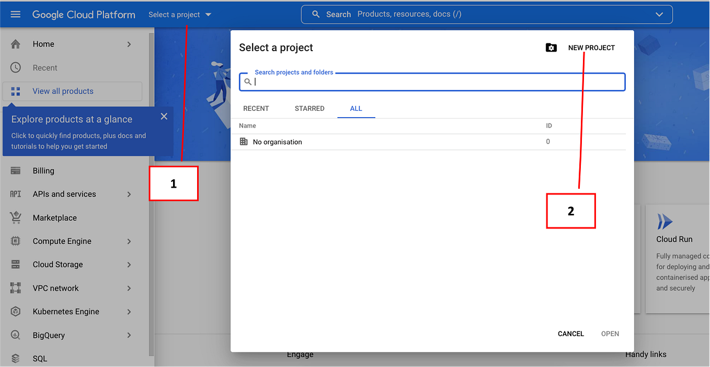Image resolution: width=710 pixels, height=367 pixels.
Task: Click the search projects and folders field
Action: click(432, 82)
